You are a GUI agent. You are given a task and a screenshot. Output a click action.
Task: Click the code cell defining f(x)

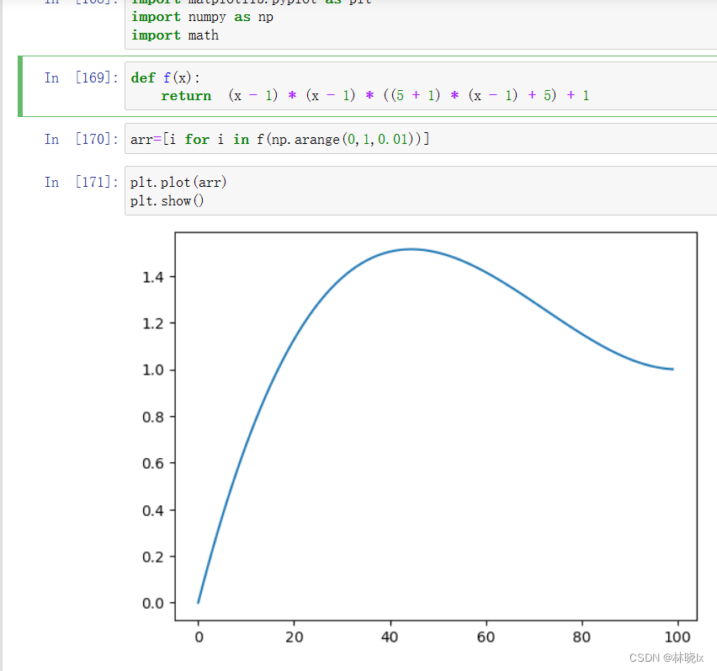click(x=421, y=86)
